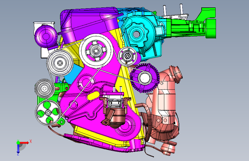
Task: Click the blue Z axis arrow of the triad
Action: click(x=18, y=149)
